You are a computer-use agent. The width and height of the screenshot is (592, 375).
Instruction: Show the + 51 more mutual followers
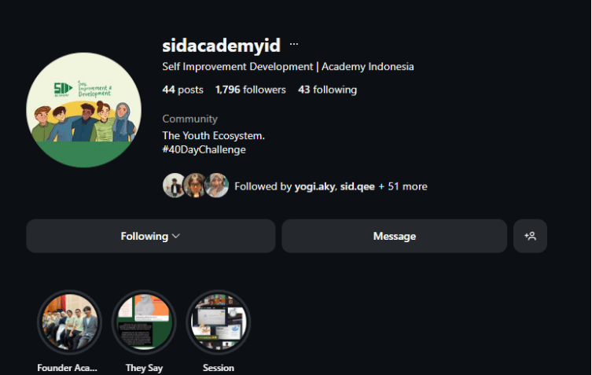[x=403, y=186]
